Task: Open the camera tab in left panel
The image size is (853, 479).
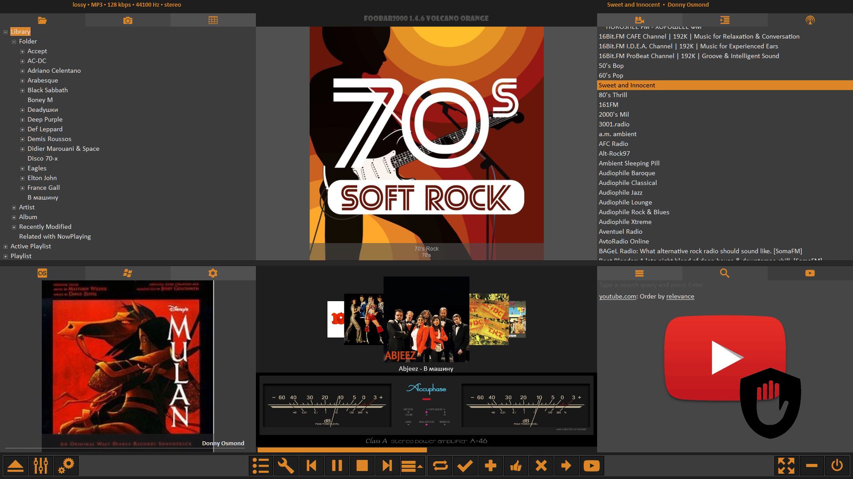Action: point(128,20)
